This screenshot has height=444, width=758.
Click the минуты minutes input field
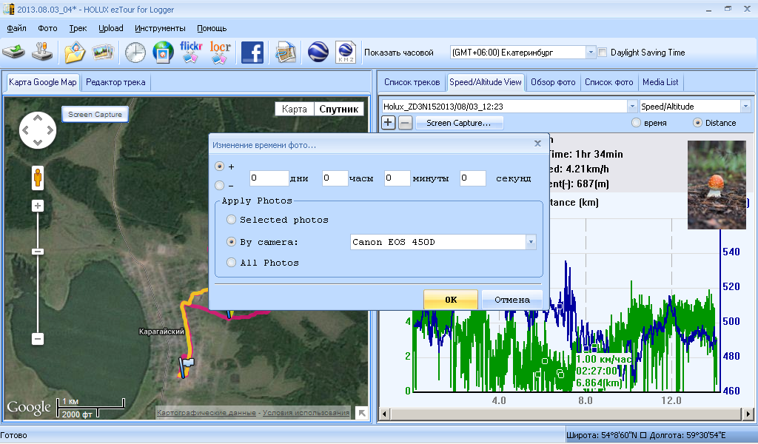[x=398, y=178]
